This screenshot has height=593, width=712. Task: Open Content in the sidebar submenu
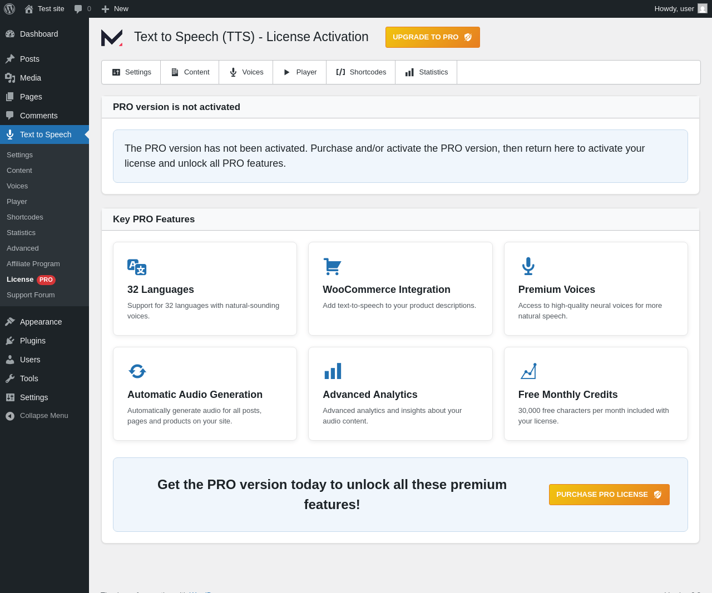(x=19, y=171)
